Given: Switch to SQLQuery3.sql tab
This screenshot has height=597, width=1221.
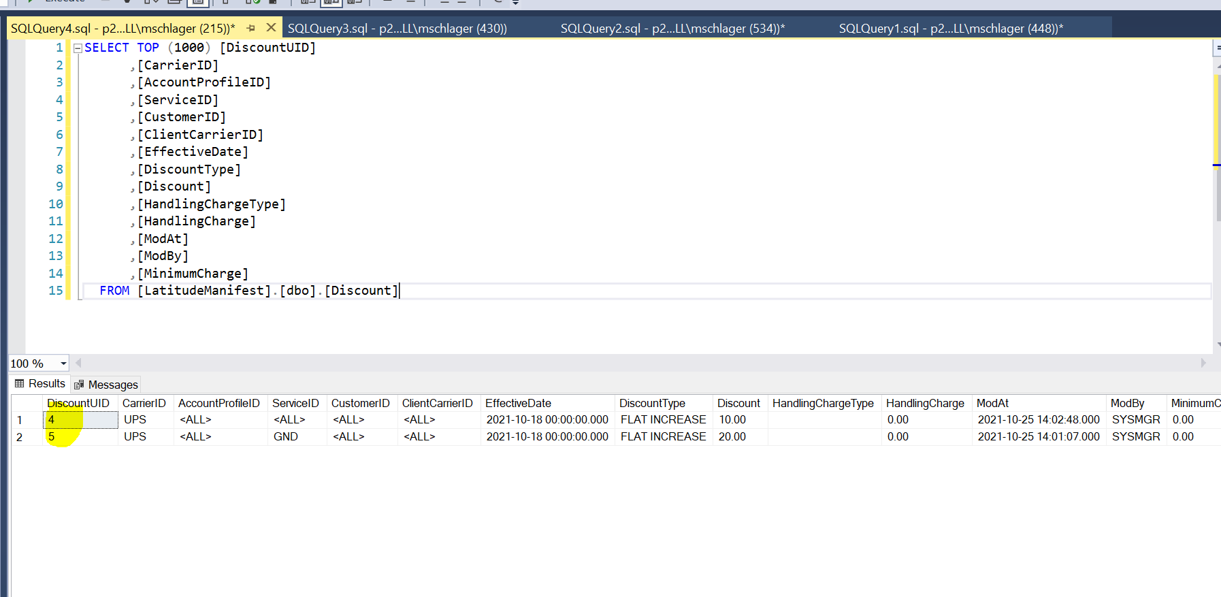Looking at the screenshot, I should pos(397,28).
